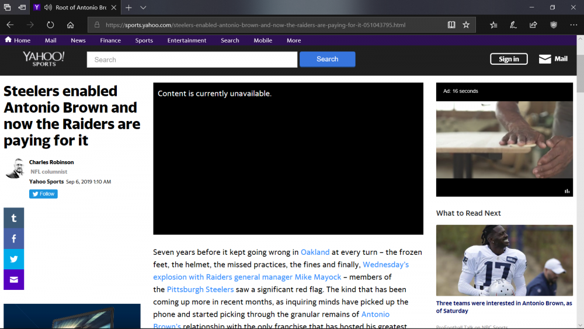Add notes with the pen icon
Image resolution: width=584 pixels, height=329 pixels.
[513, 25]
